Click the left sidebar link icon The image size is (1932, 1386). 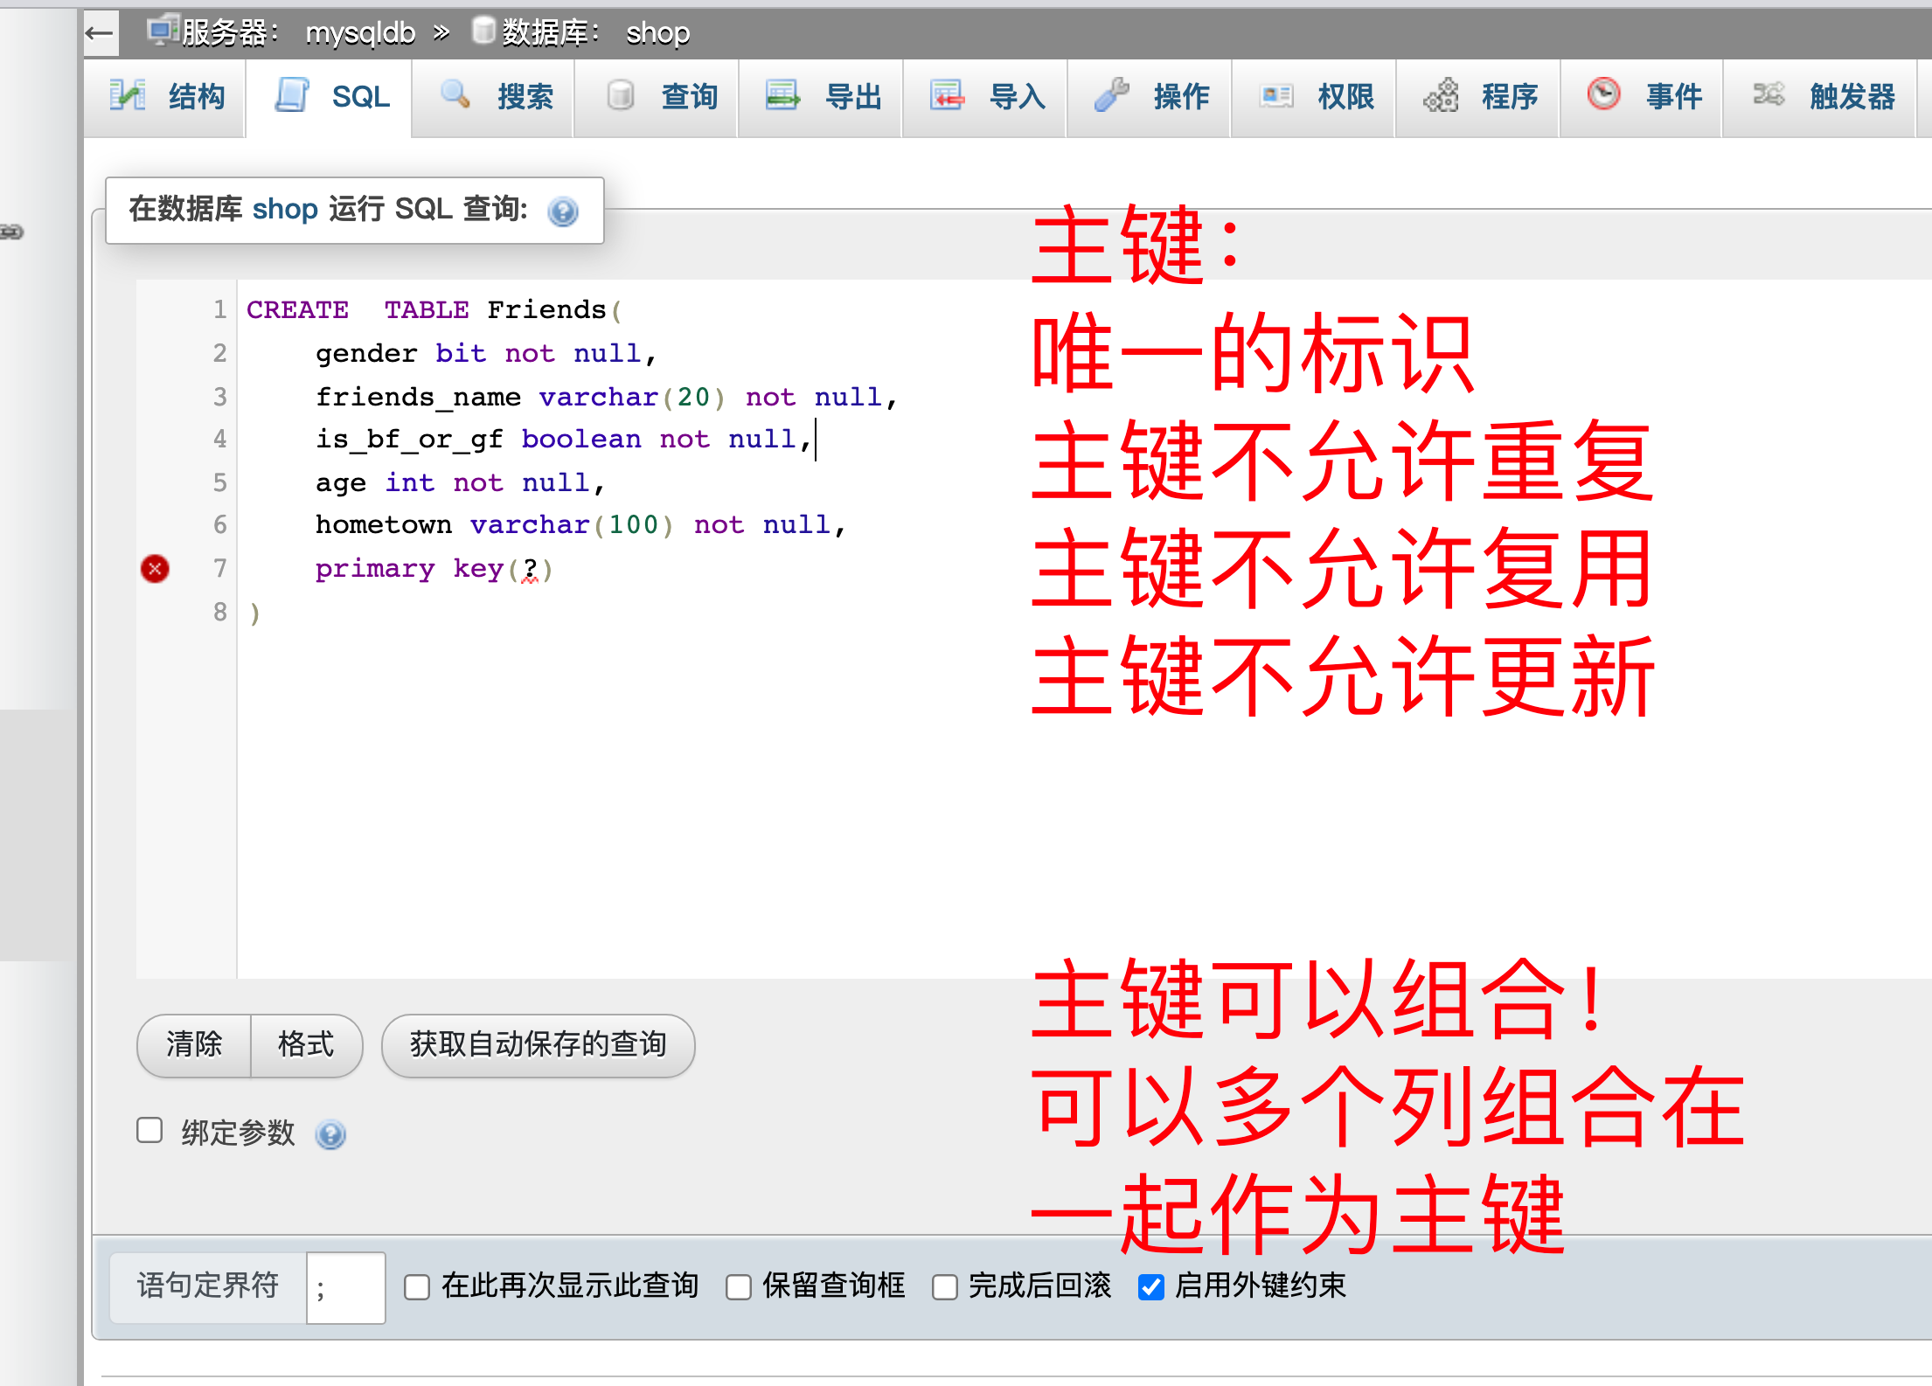pyautogui.click(x=12, y=232)
